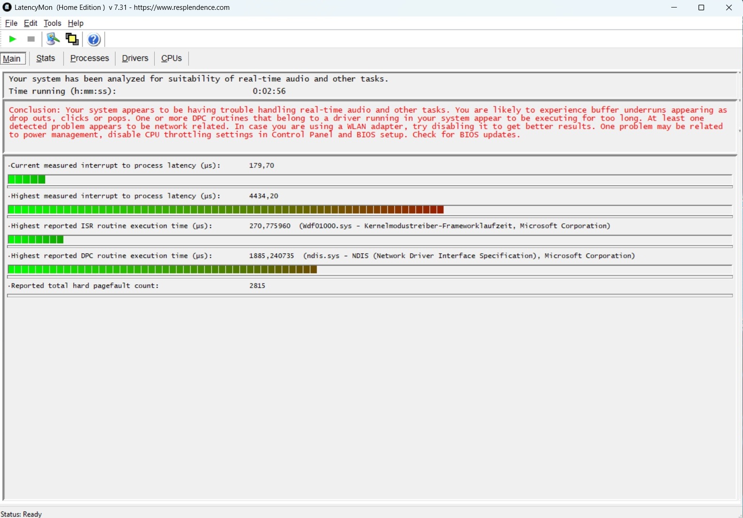Image resolution: width=743 pixels, height=518 pixels.
Task: Switch to the Main tab
Action: tap(12, 59)
